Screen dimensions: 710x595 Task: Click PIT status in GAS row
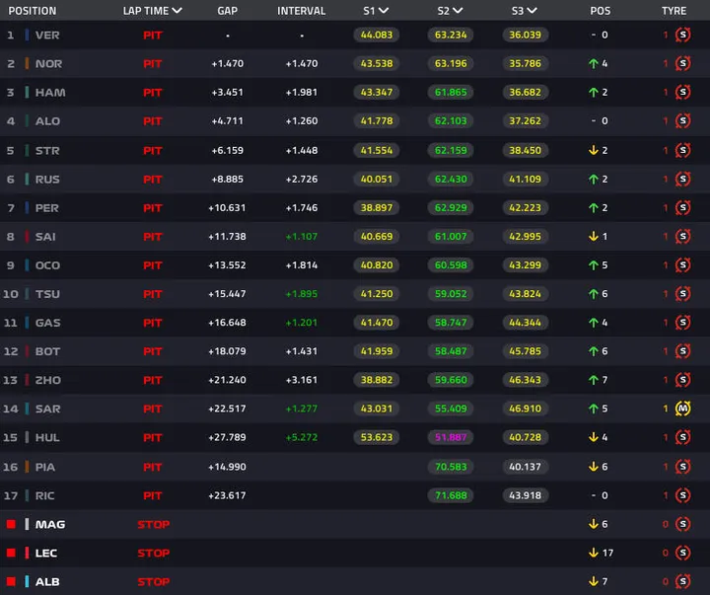153,323
